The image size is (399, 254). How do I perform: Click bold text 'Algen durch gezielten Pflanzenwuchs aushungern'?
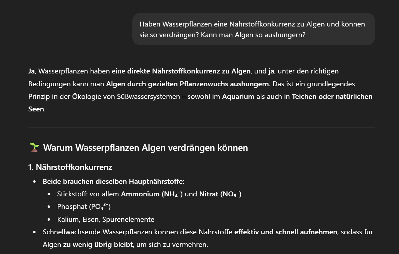(187, 84)
